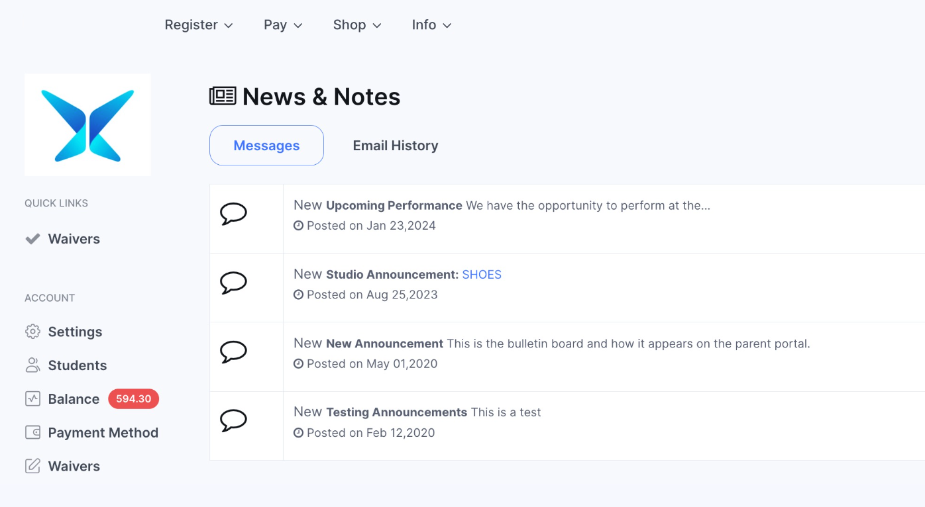
Task: Click speech bubble icon for Testing Announcements message
Action: click(x=233, y=420)
